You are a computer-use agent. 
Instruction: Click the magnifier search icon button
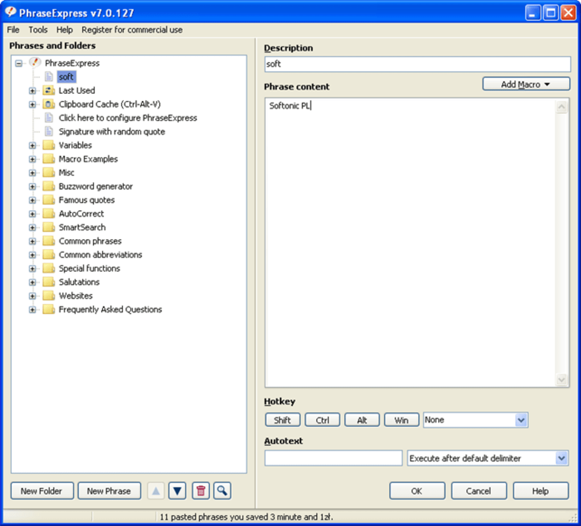click(222, 491)
